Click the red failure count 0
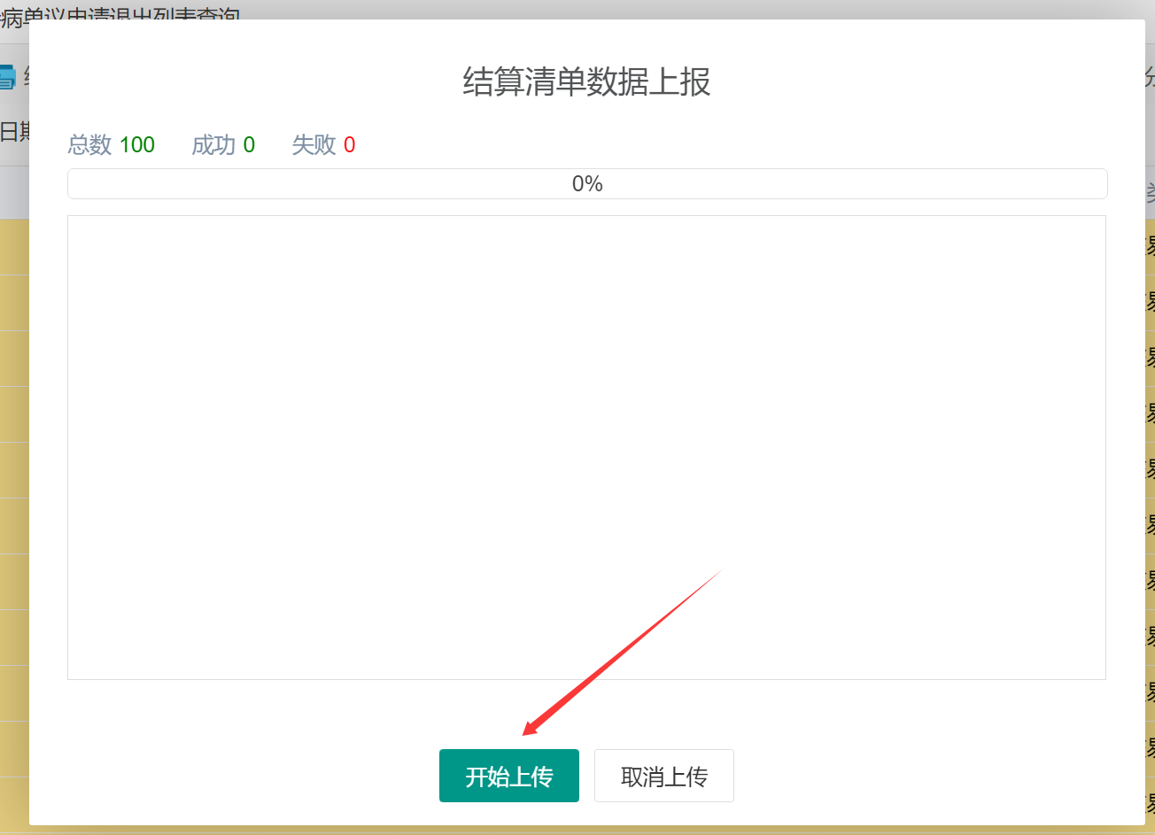The image size is (1155, 835). click(x=349, y=145)
